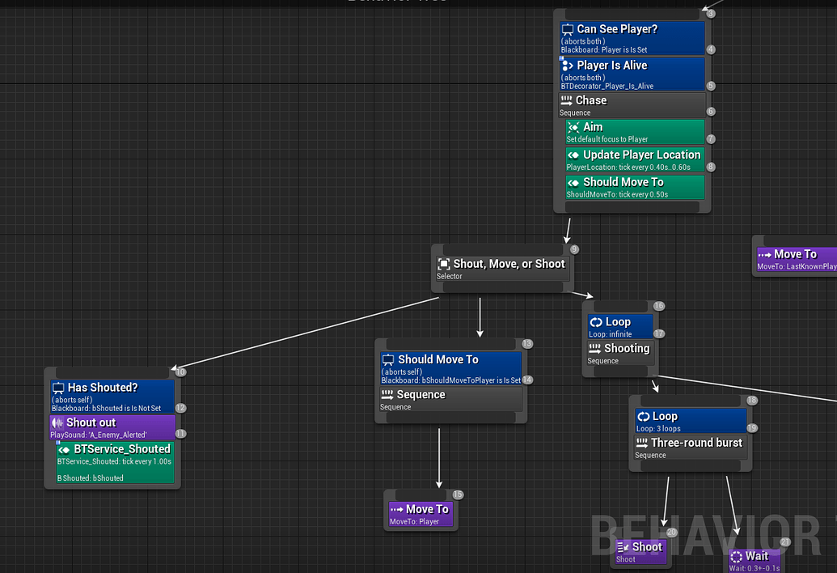Click the Loop icon showing 3 loops
Viewport: 837px width, 573px height.
coord(644,416)
